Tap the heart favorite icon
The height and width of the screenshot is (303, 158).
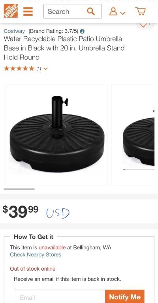(x=143, y=25)
